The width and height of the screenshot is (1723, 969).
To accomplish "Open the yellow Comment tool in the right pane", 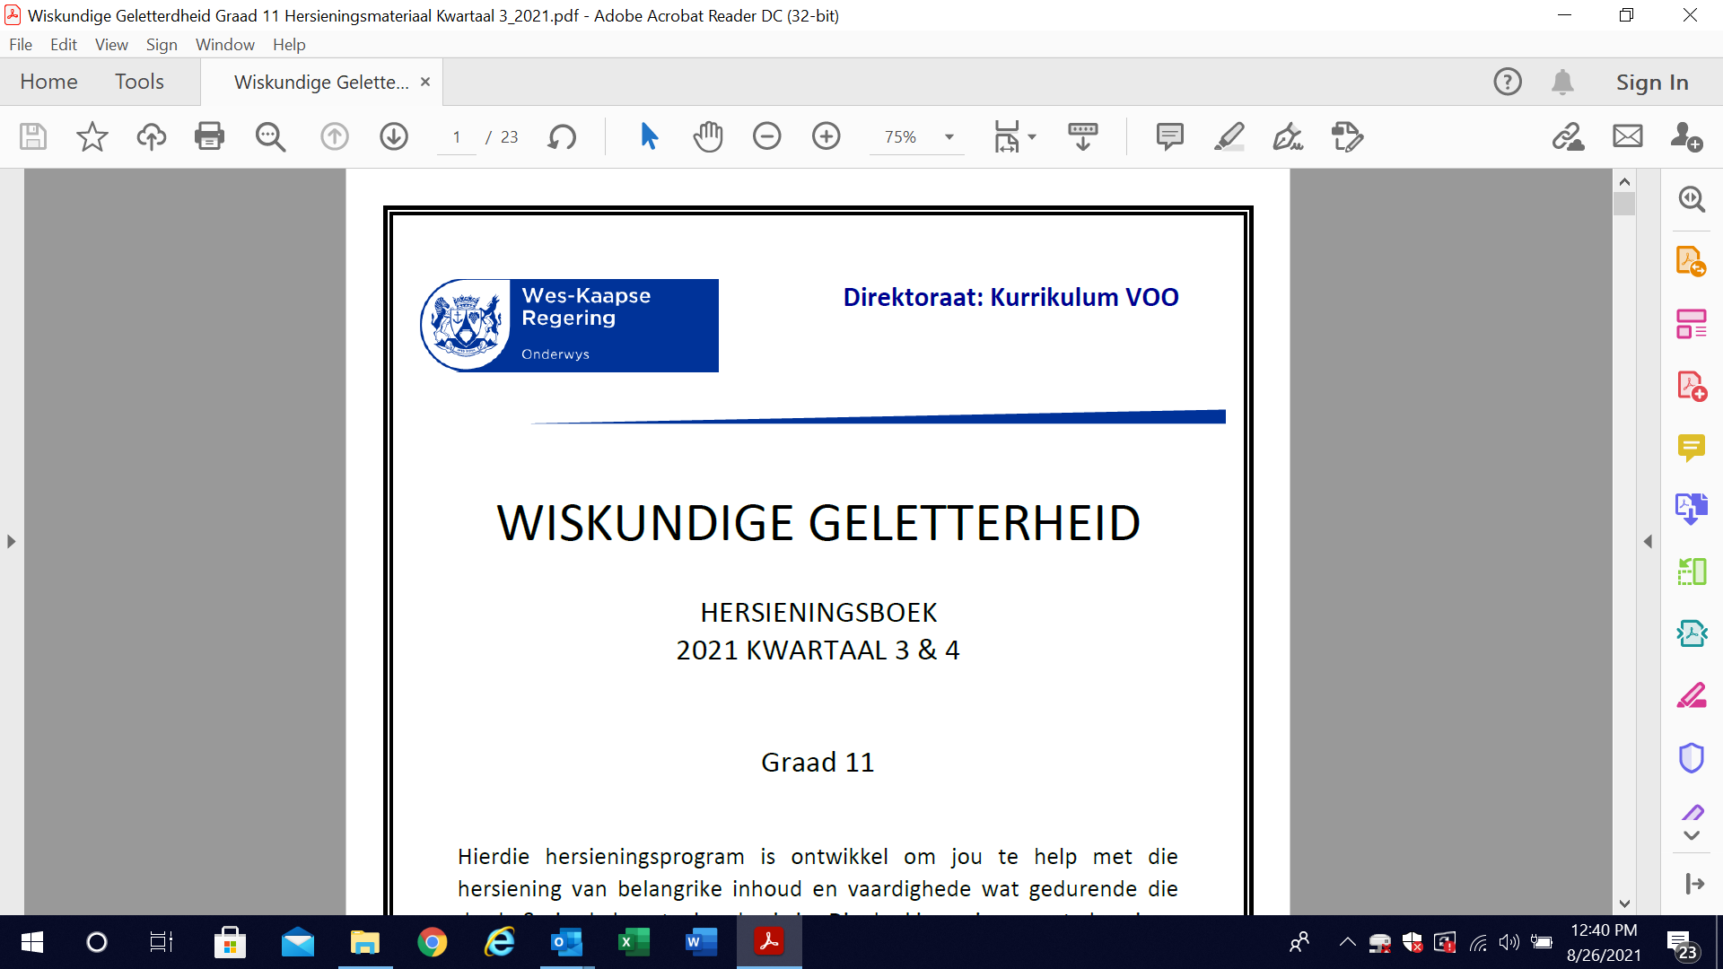I will click(x=1692, y=447).
